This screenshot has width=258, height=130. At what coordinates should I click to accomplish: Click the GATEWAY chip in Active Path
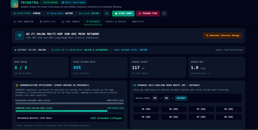tap(181, 98)
